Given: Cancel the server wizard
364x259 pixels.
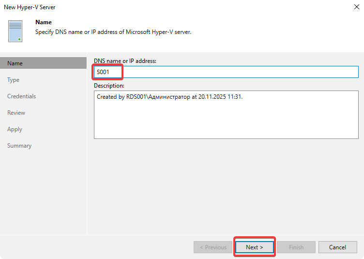Looking at the screenshot, I should tap(337, 247).
